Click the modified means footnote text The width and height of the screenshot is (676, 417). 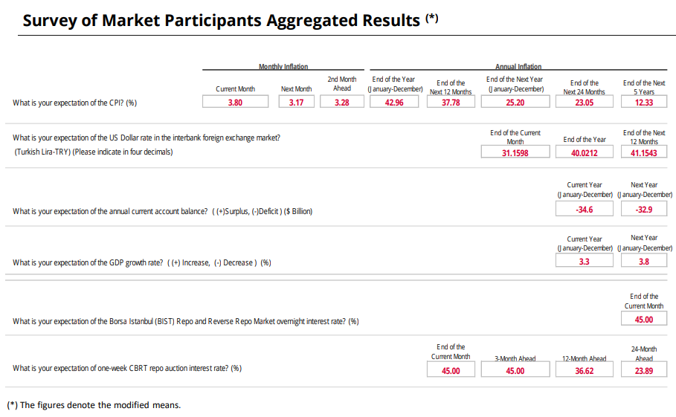tap(94, 405)
